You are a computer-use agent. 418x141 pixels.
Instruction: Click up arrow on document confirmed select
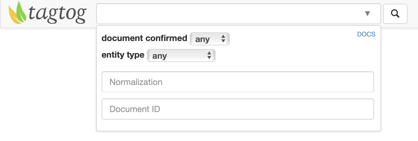[223, 37]
